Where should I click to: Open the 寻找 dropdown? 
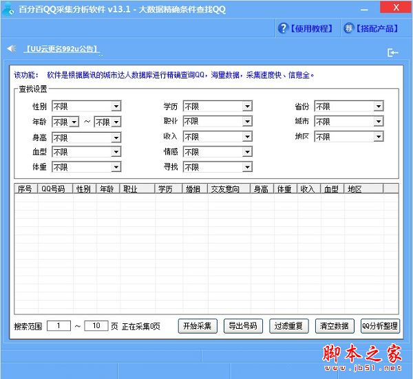click(x=218, y=167)
